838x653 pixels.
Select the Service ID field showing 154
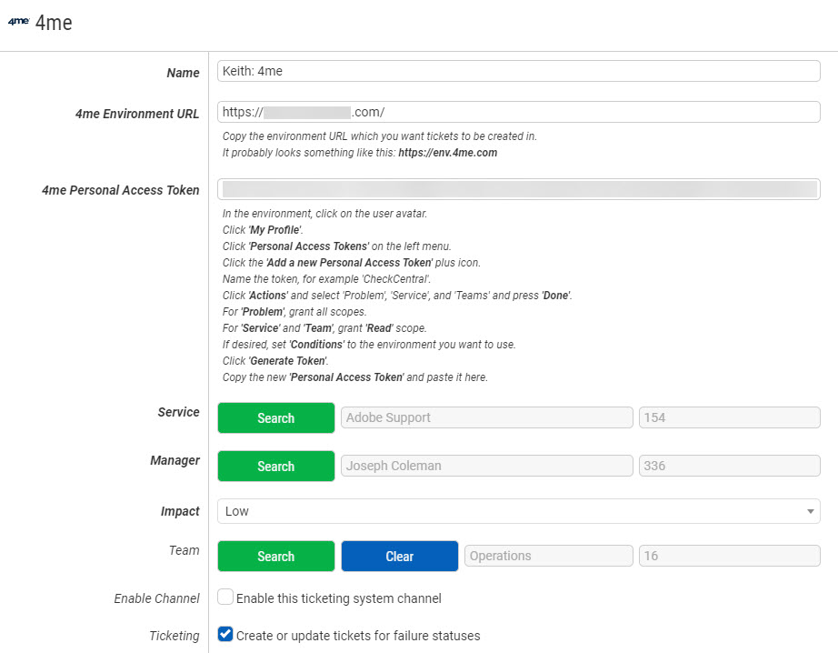[x=729, y=417]
